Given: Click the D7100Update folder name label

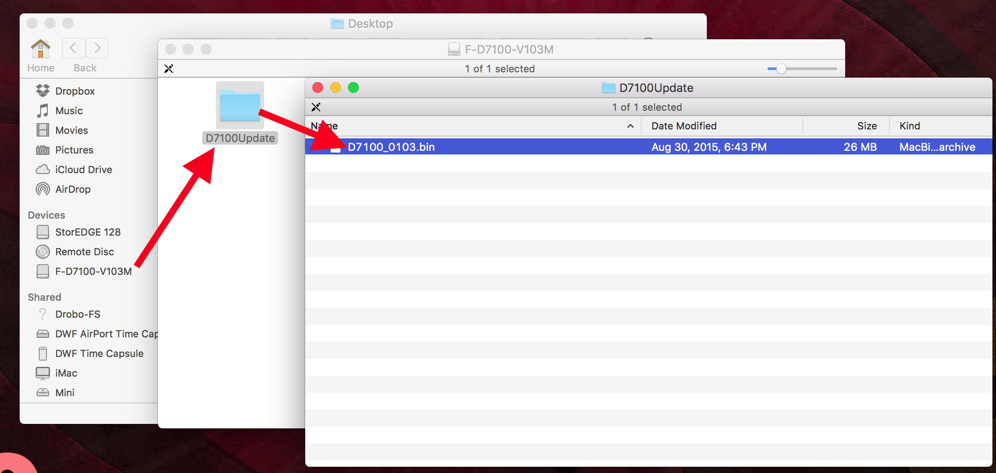Looking at the screenshot, I should tap(240, 138).
